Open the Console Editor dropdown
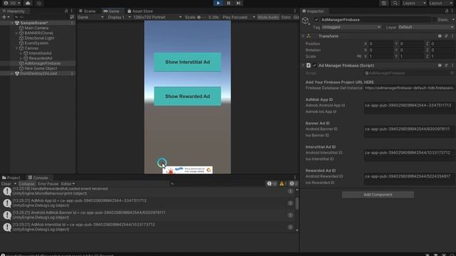This screenshot has height=256, width=456. coord(68,183)
